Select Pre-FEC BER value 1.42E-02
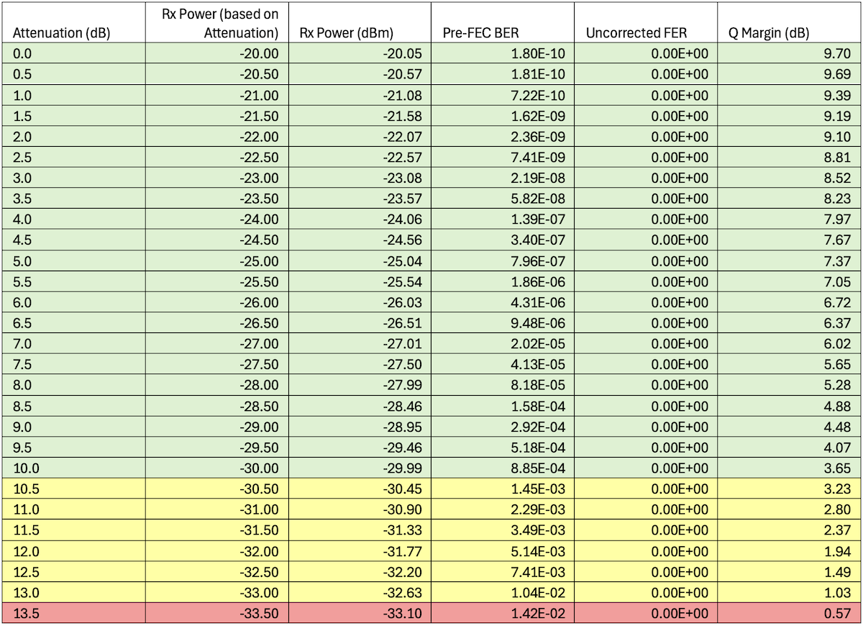This screenshot has width=863, height=626. (503, 614)
